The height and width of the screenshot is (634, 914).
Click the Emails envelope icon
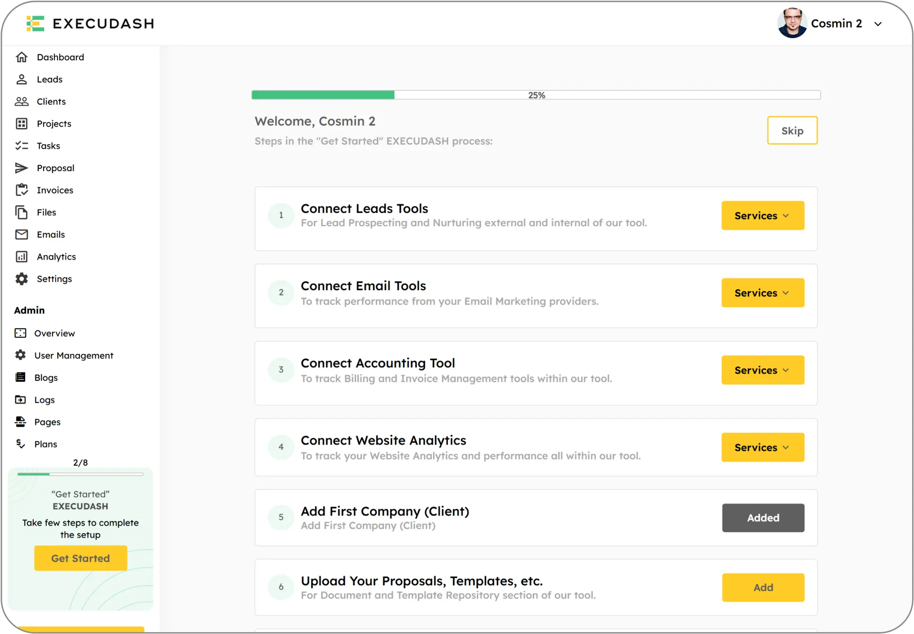22,234
